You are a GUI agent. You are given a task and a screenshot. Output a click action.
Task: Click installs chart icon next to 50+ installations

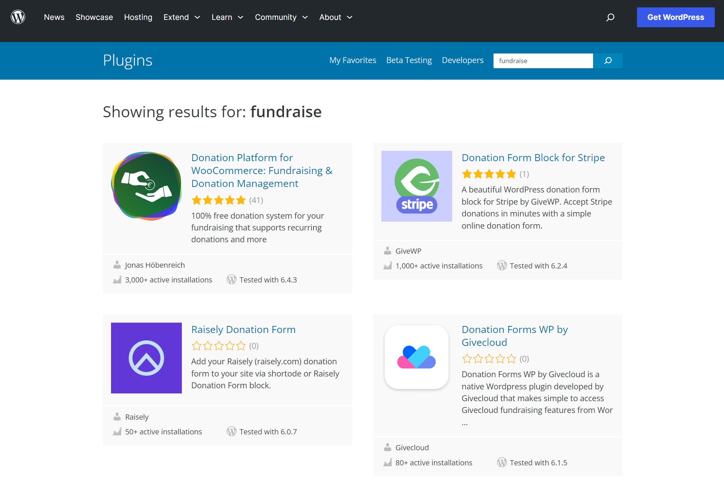tap(117, 432)
